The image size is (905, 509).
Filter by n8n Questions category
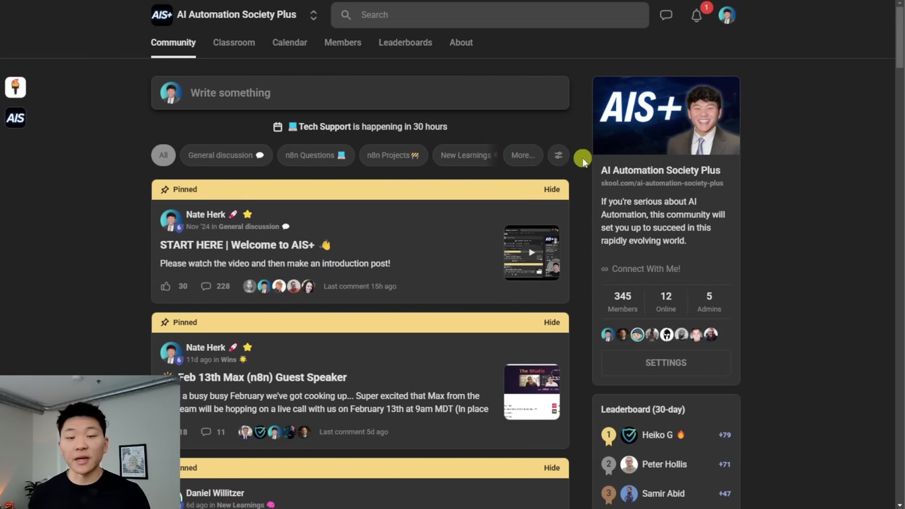tap(316, 156)
